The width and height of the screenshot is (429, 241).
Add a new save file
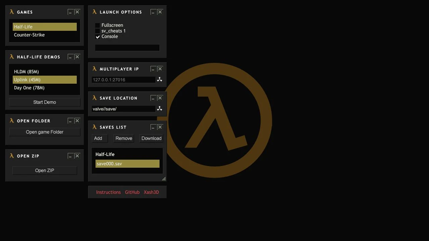(x=100, y=138)
